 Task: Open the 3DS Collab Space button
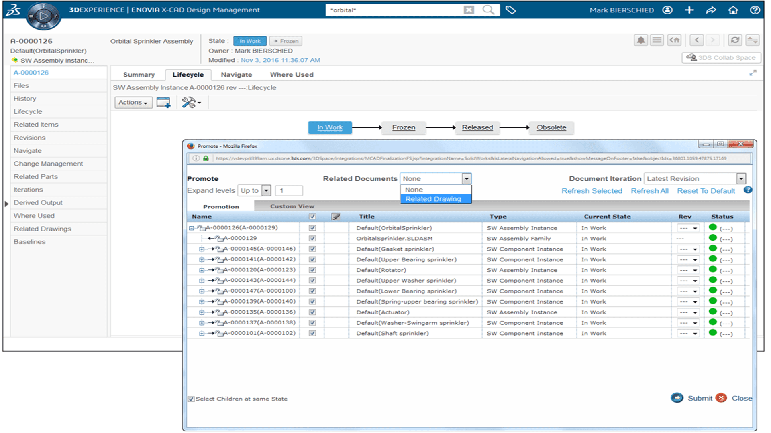coord(721,58)
